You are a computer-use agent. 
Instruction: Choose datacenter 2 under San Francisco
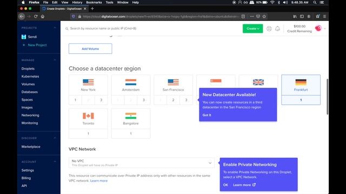point(173,100)
